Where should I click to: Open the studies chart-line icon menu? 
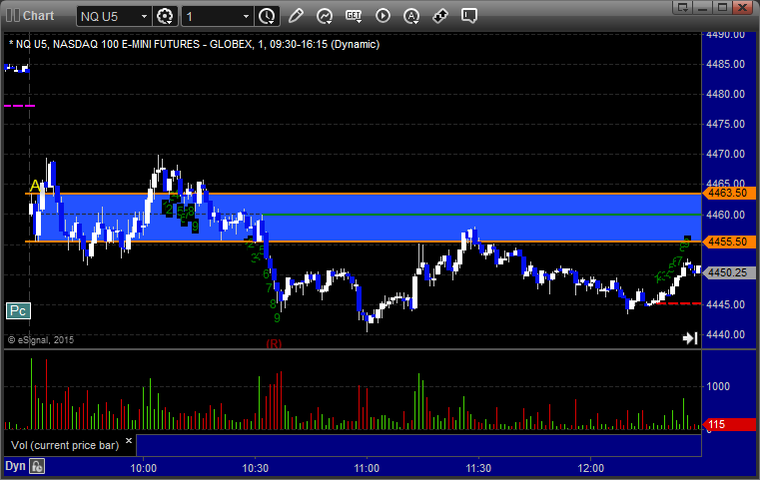tap(325, 16)
